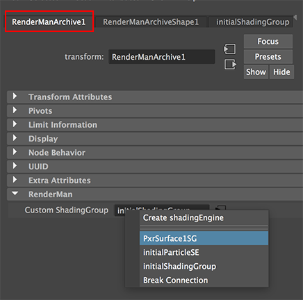Click the Custom ShadingGroup label

67,210
